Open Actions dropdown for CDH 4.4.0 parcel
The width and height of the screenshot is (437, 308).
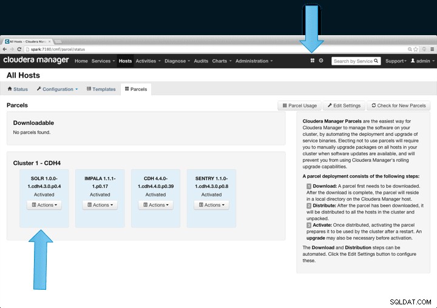click(156, 205)
